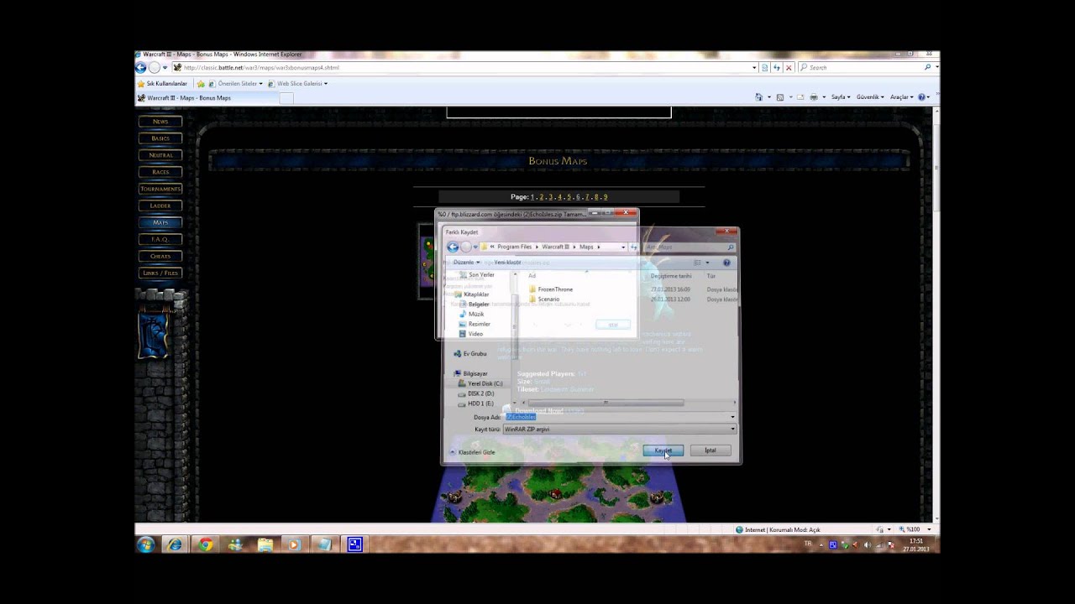Open a new blank IE tab
Image resolution: width=1075 pixels, height=604 pixels.
point(286,98)
